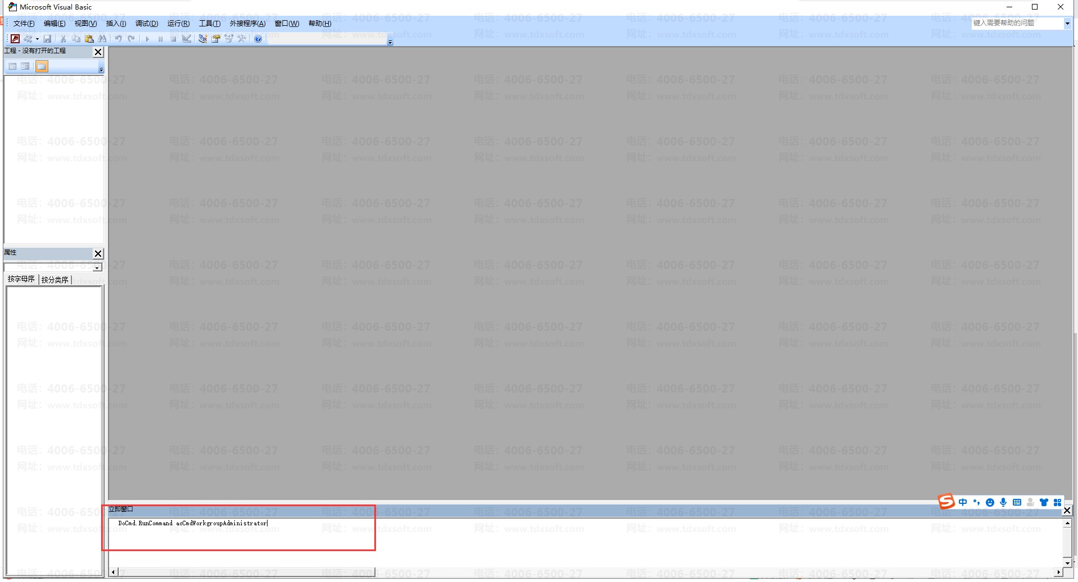
Task: Open the Sogou soft keyboard icon
Action: click(1017, 502)
